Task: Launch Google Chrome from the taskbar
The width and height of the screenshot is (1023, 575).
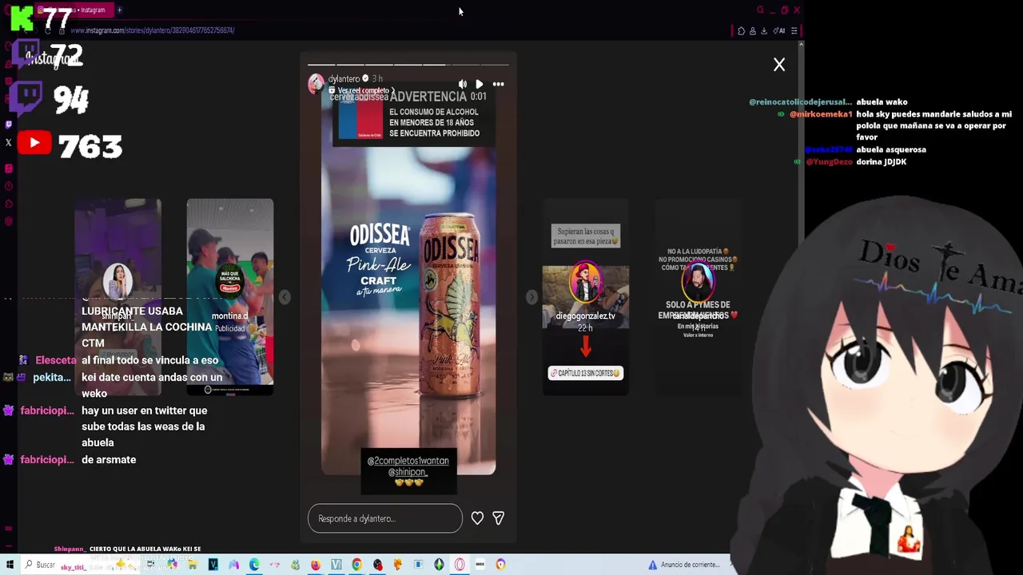Action: click(x=356, y=565)
